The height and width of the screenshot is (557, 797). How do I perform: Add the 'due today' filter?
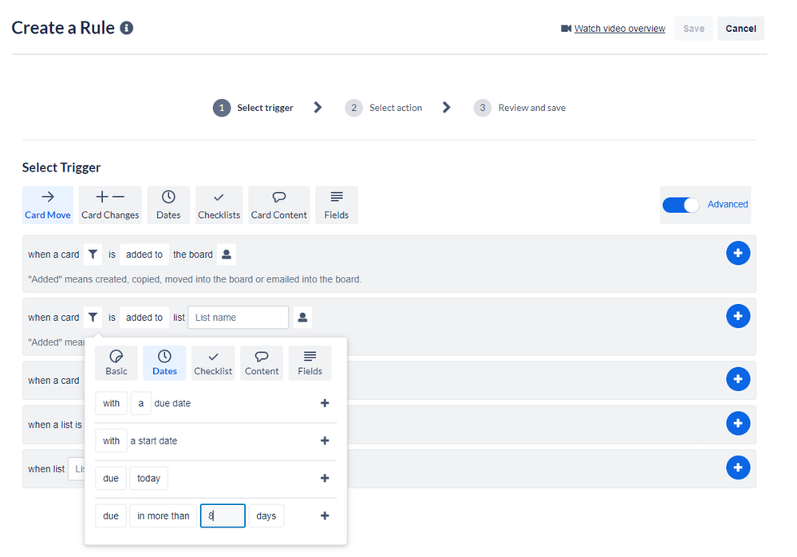pos(325,478)
